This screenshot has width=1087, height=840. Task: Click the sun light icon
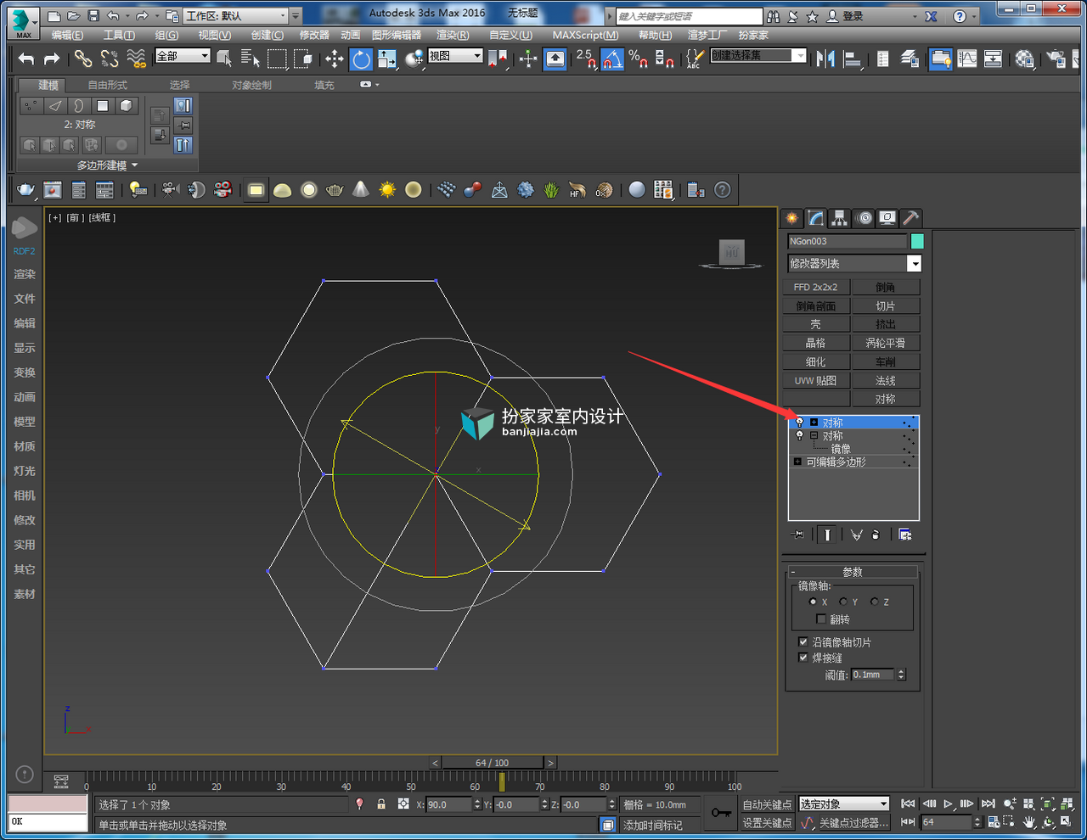(387, 190)
